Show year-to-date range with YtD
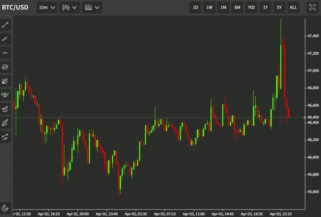The image size is (321, 217). tap(251, 7)
